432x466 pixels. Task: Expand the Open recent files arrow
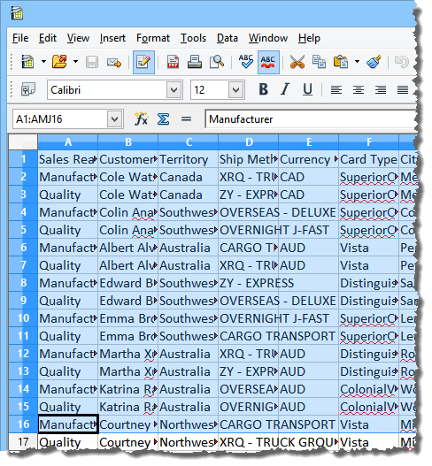pyautogui.click(x=75, y=62)
